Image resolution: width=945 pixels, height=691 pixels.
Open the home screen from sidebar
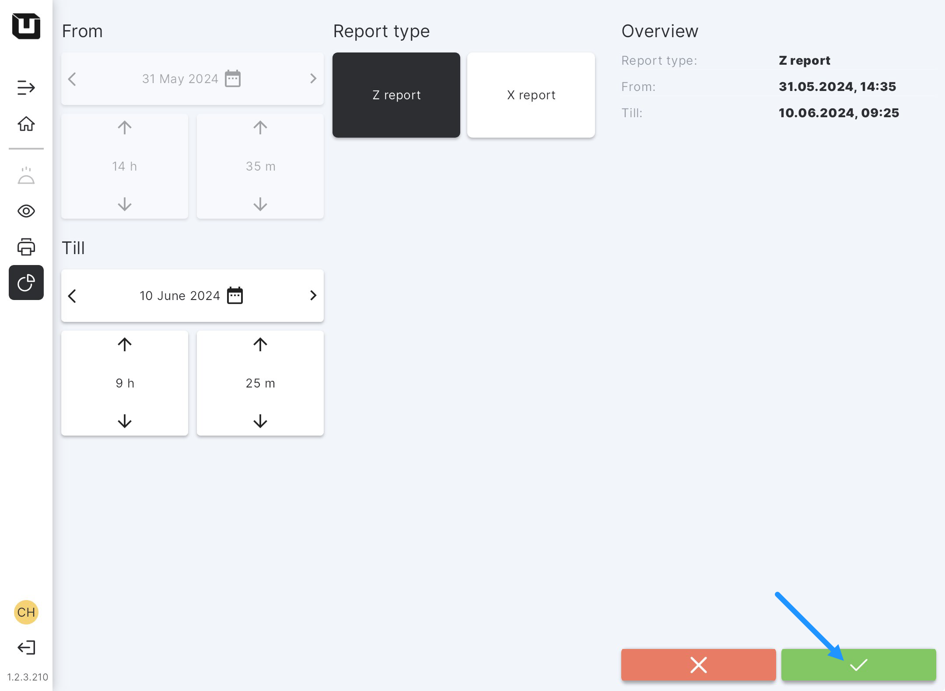coord(26,124)
